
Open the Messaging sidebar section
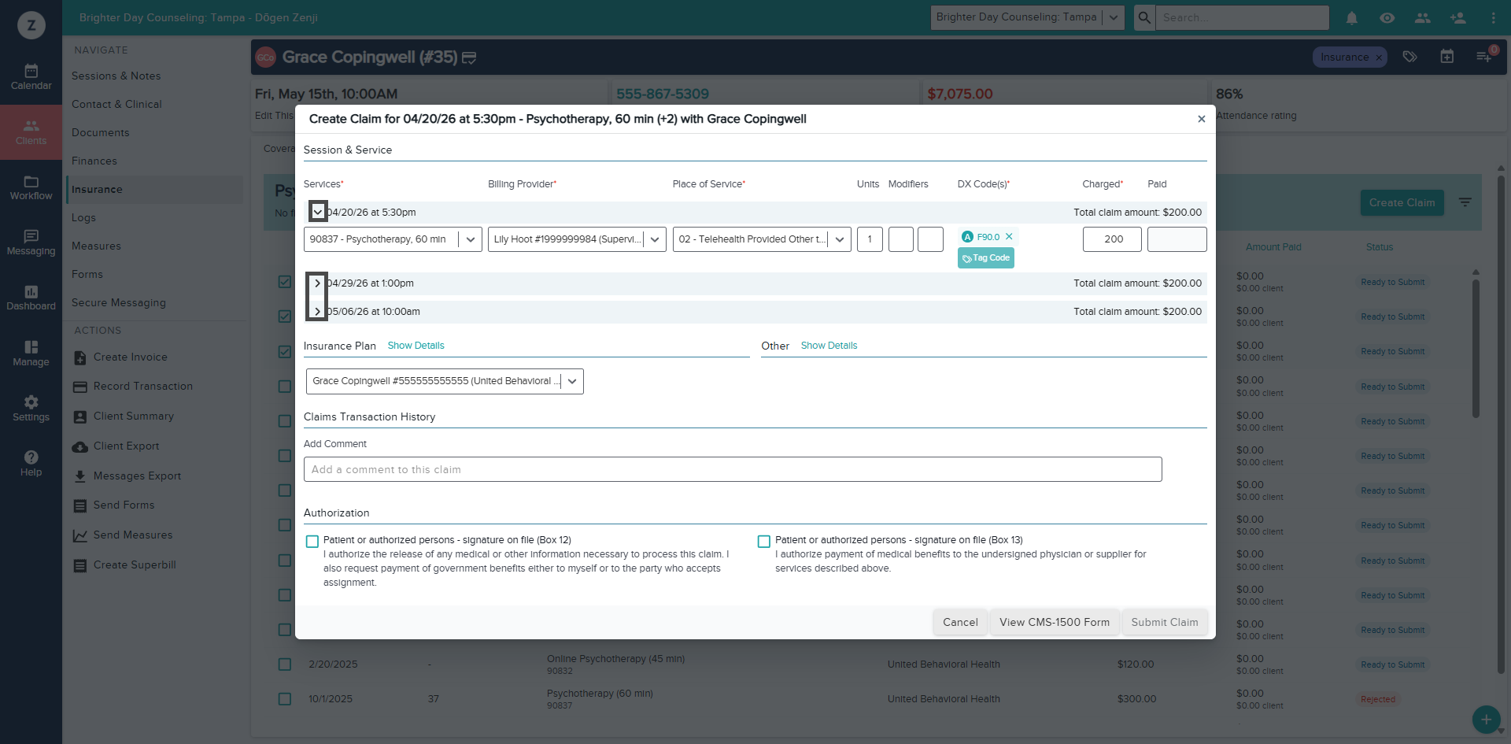31,242
